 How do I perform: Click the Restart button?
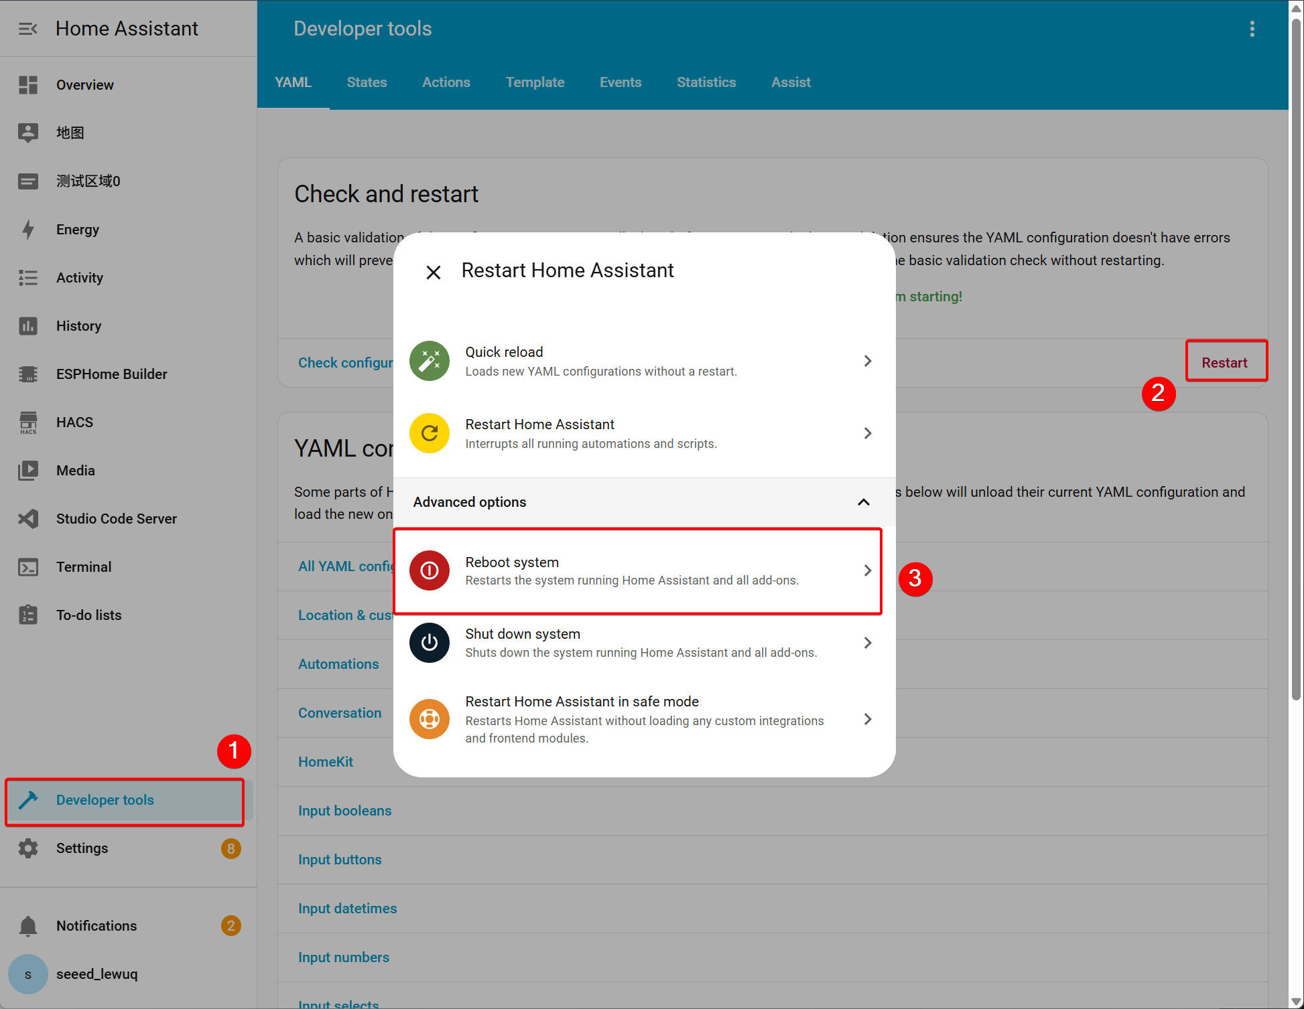(1224, 362)
